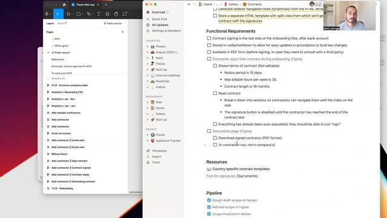Select the Frame tool in Figma
The image size is (387, 218).
tap(69, 14)
